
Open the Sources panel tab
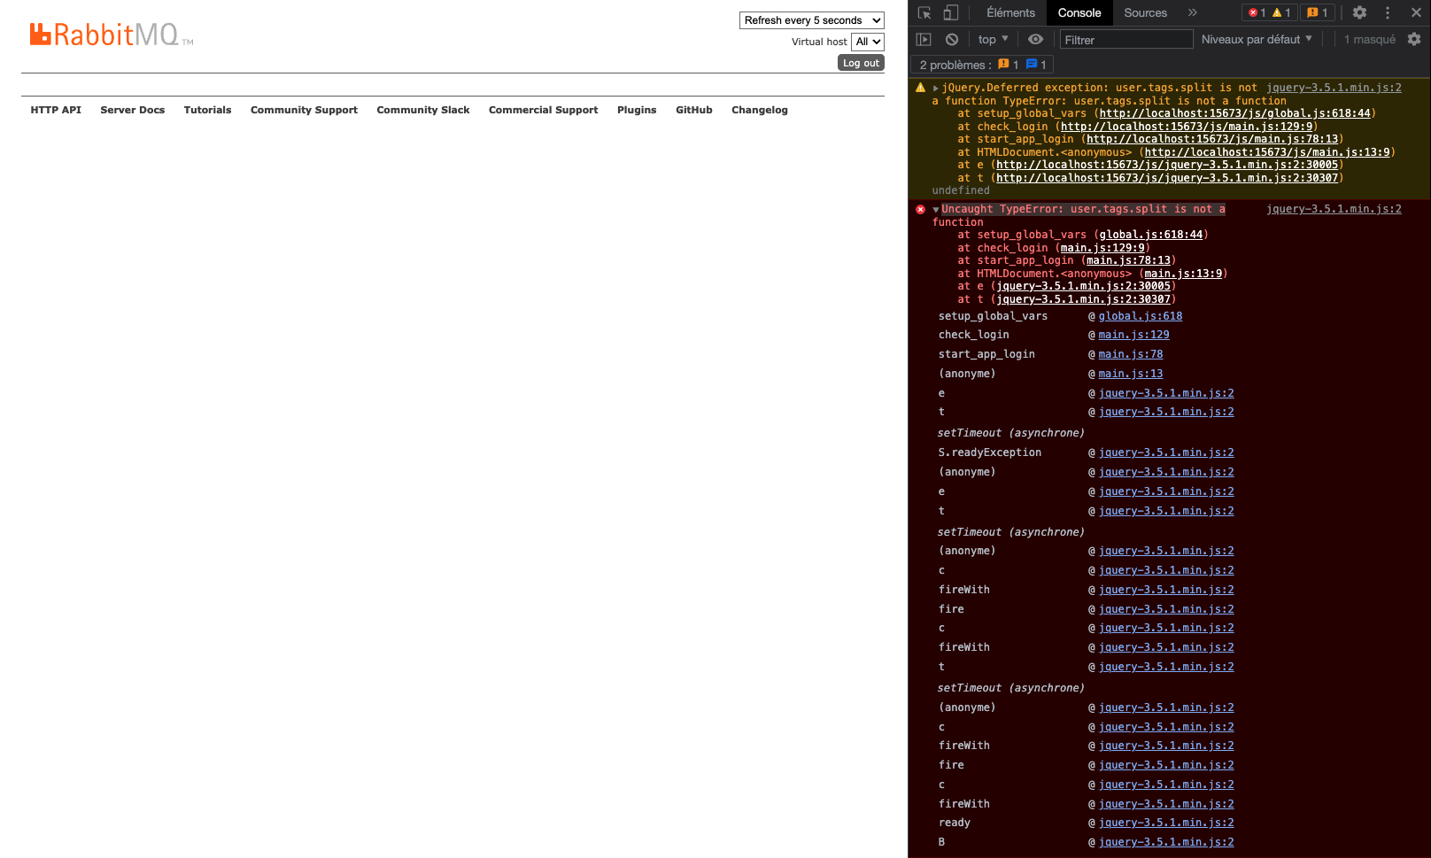pos(1144,12)
